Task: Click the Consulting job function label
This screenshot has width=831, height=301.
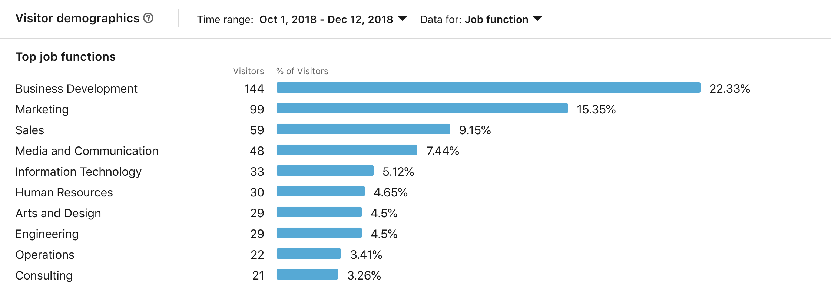Action: (x=44, y=275)
